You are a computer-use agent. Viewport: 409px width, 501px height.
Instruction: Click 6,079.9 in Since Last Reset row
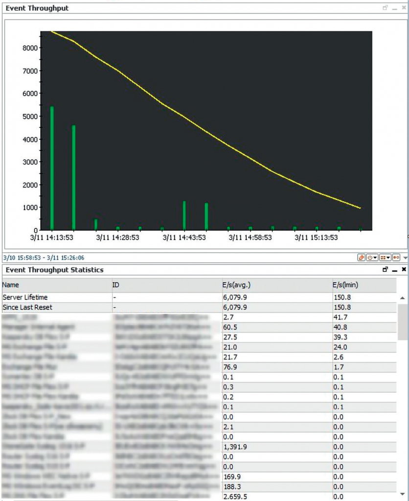click(x=235, y=308)
